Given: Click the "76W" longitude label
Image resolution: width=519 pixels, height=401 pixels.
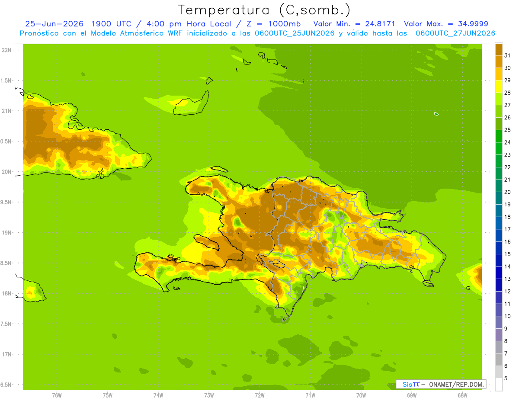Looking at the screenshot, I should (x=57, y=395).
